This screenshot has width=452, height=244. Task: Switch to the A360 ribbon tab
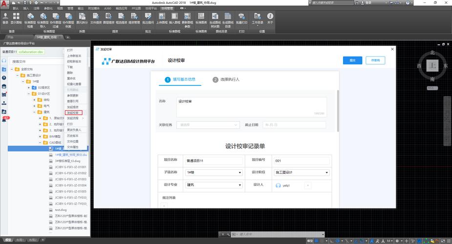coord(108,8)
